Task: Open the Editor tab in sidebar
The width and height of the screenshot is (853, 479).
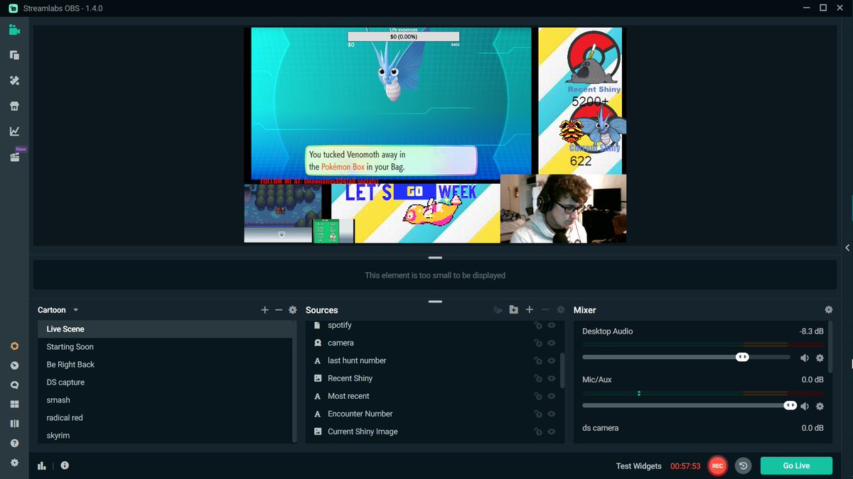Action: (14, 30)
